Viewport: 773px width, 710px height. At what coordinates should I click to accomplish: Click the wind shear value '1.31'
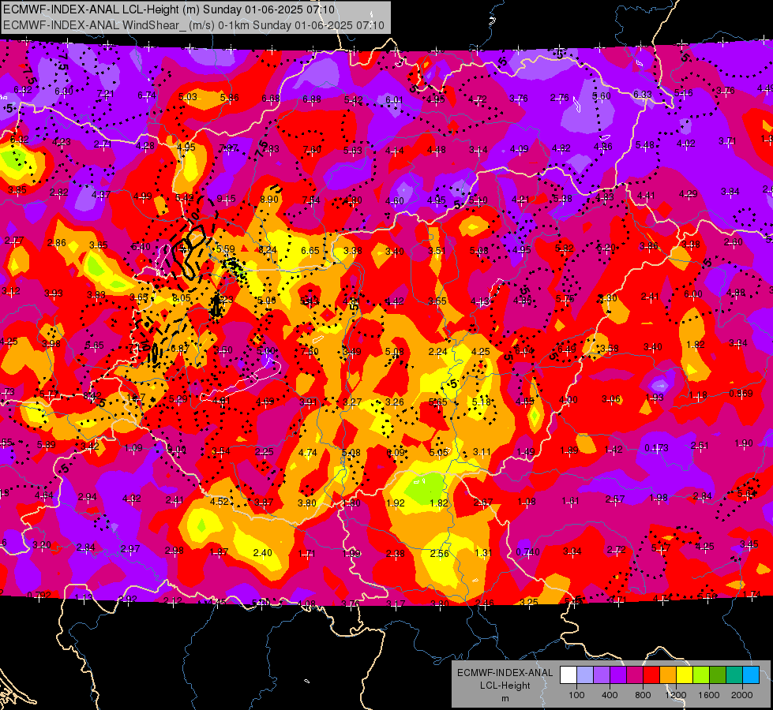[x=483, y=553]
